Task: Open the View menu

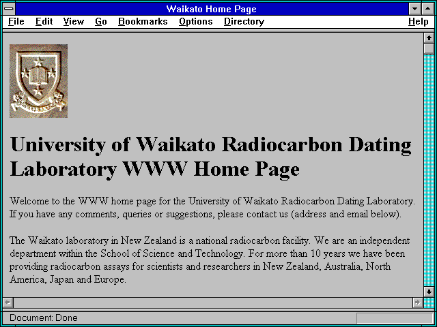Action: (x=74, y=22)
